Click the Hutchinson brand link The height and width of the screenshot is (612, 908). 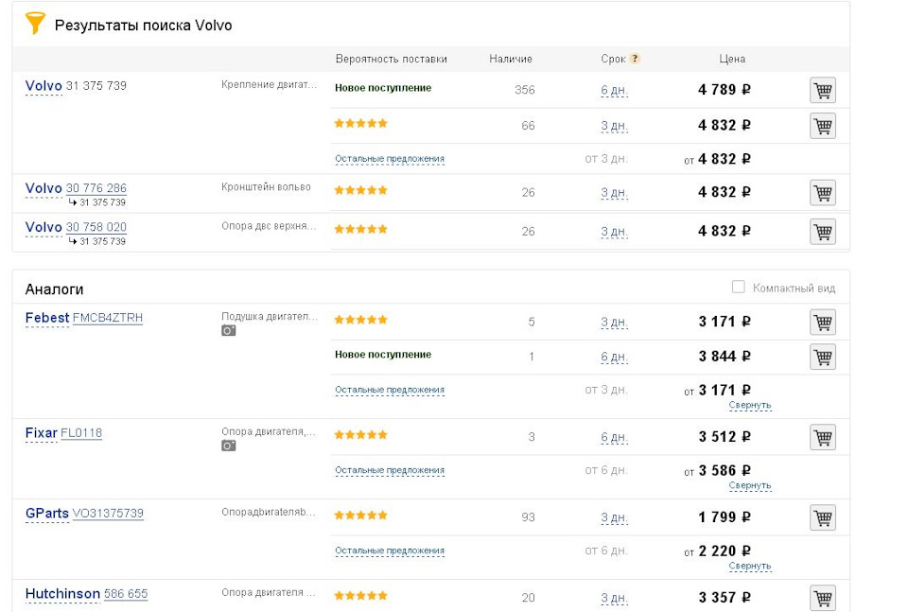62,594
